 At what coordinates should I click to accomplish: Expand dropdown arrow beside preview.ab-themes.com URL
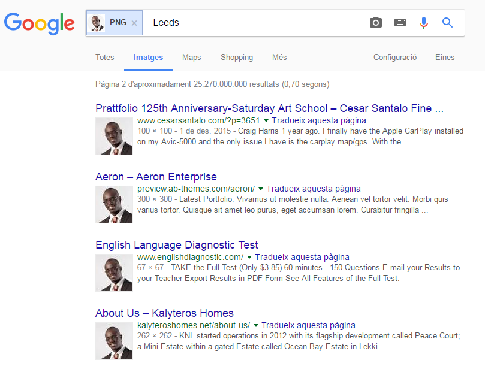coord(261,189)
